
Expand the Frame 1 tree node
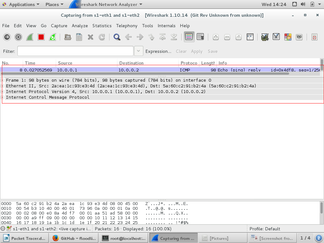pos(3,80)
